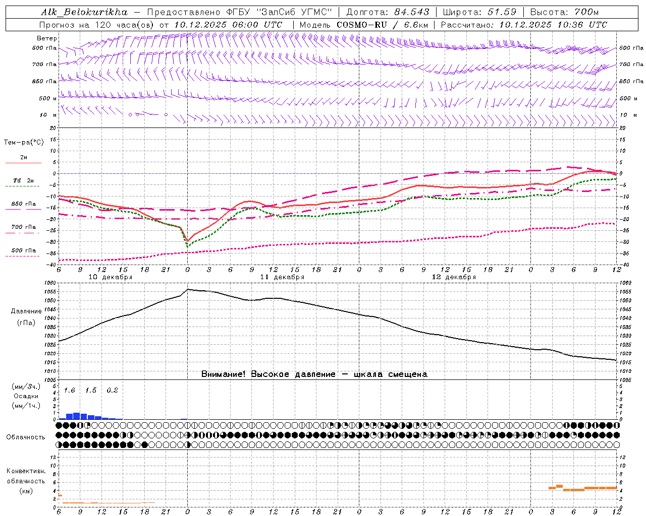Click the 700 гПа entry in temperature legend

click(24, 227)
